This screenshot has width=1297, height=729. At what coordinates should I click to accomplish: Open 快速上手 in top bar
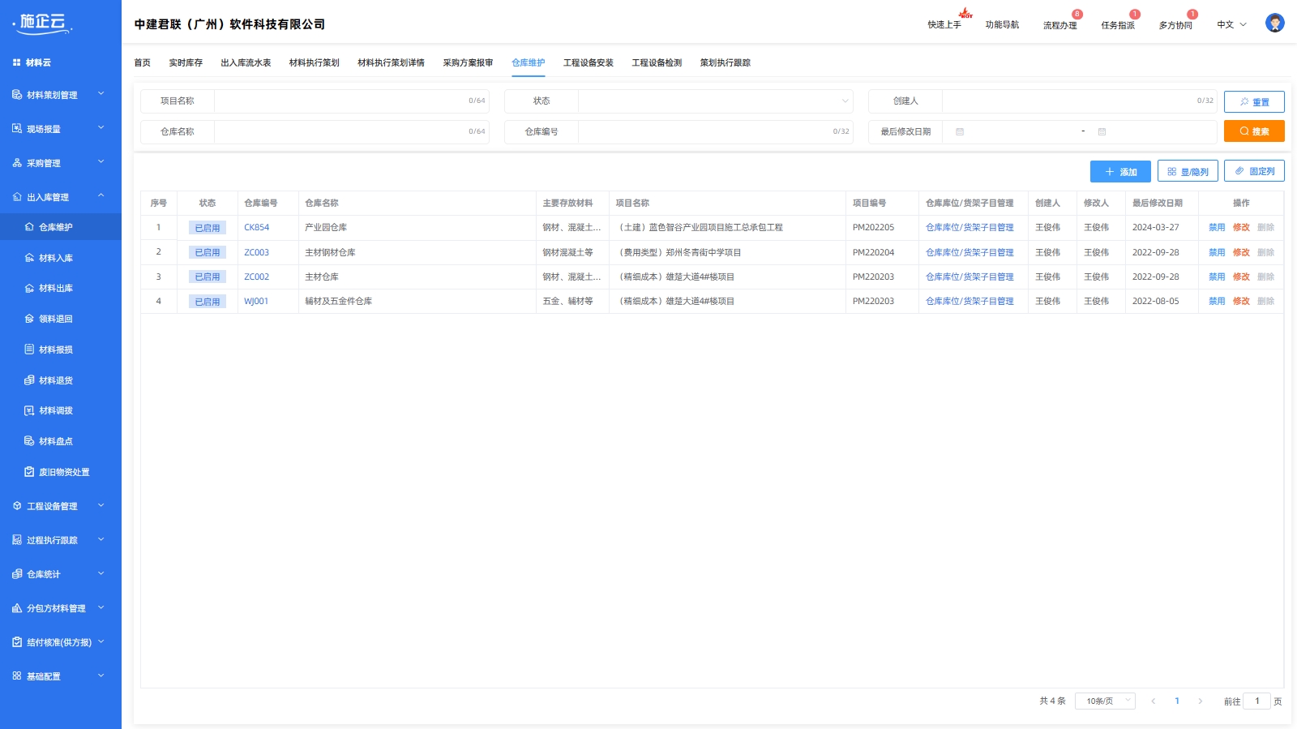tap(944, 25)
